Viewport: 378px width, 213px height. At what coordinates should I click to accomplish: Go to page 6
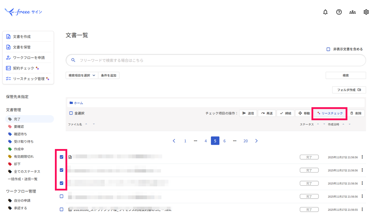click(225, 141)
